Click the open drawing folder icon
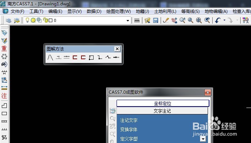Viewport: 251px width, 143px height. click(147, 20)
